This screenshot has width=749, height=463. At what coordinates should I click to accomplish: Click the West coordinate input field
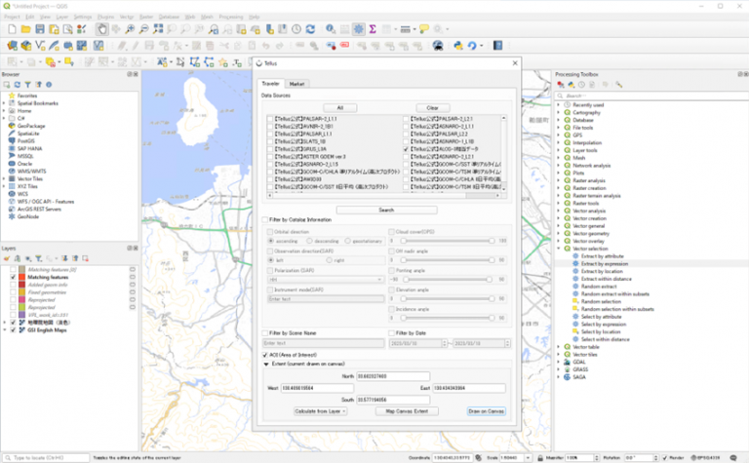click(x=318, y=389)
